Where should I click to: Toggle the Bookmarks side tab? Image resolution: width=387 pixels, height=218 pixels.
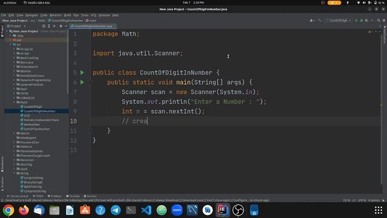tap(2, 165)
